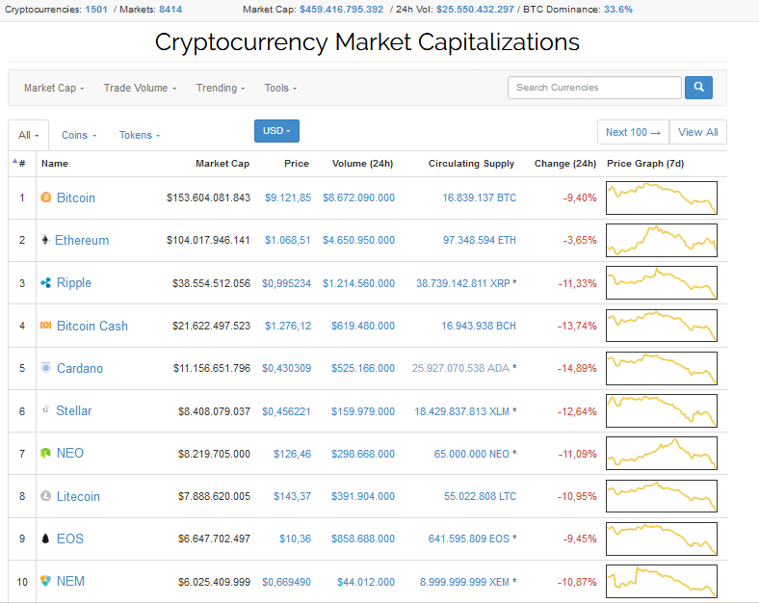759x604 pixels.
Task: Open the Tokens filter dropdown
Action: pyautogui.click(x=140, y=135)
